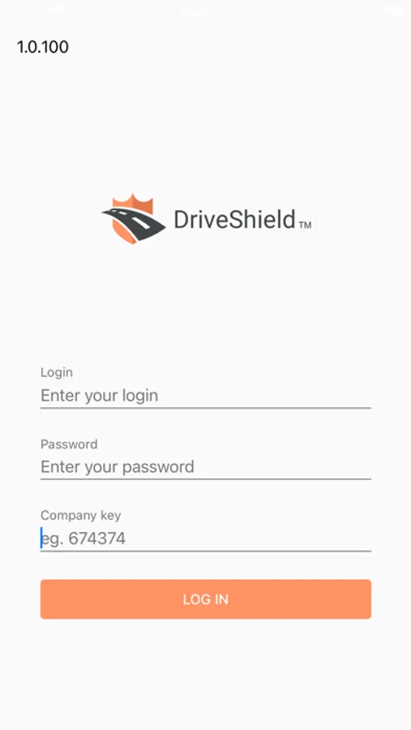Tap the 1.0.100 version number
Image resolution: width=411 pixels, height=730 pixels.
(x=43, y=47)
